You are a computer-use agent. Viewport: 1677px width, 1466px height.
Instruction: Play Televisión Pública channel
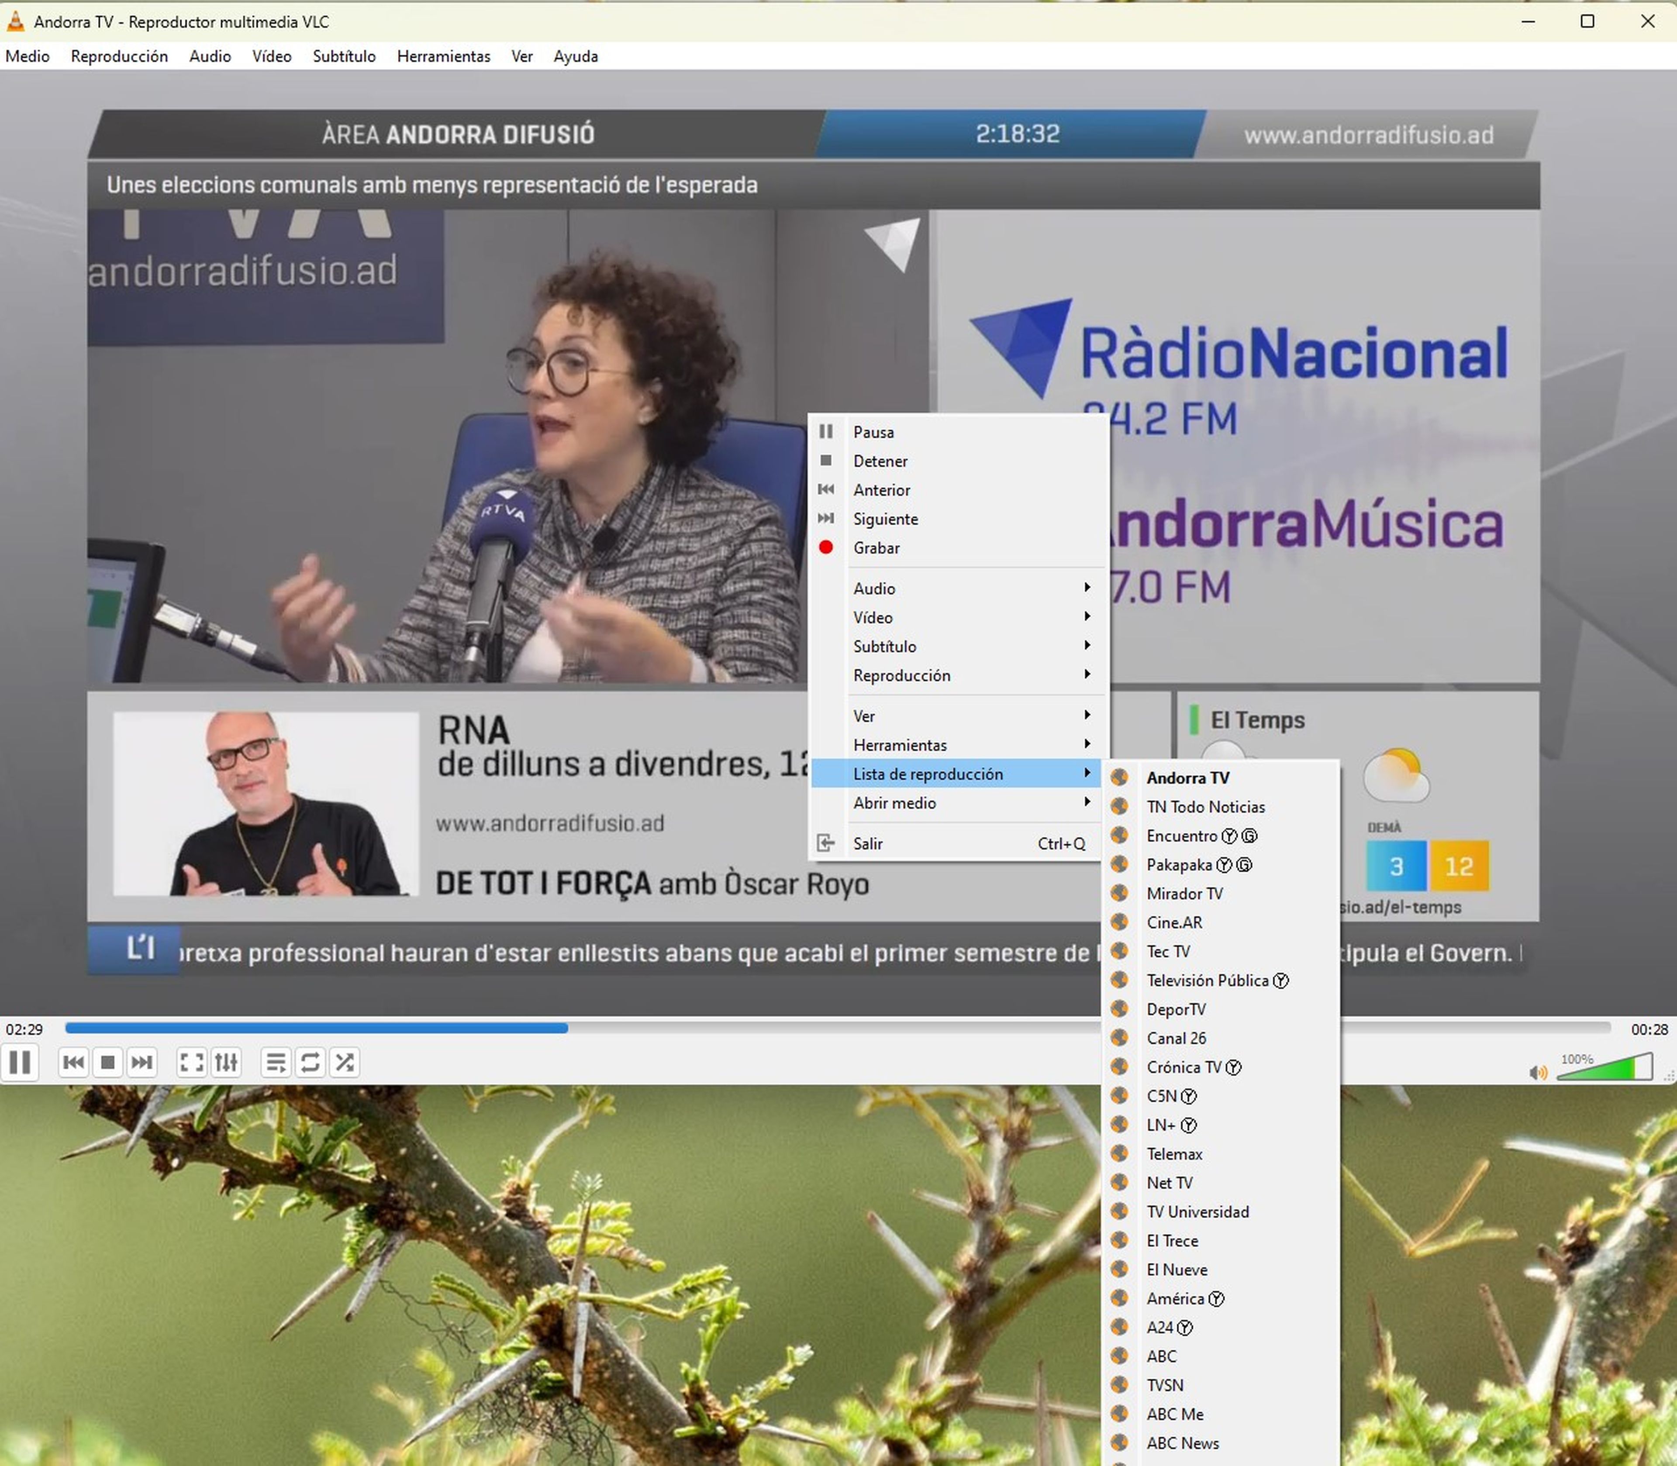click(x=1221, y=980)
